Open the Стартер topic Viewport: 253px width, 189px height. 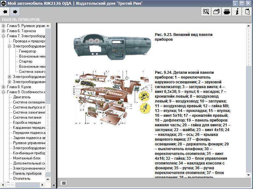pyautogui.click(x=26, y=61)
